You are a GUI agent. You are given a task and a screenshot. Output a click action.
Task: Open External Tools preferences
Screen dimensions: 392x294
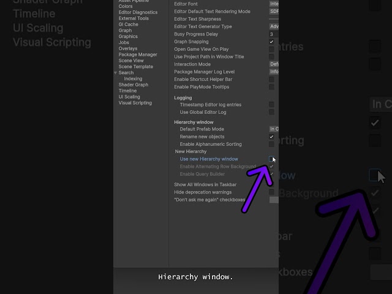tap(134, 18)
